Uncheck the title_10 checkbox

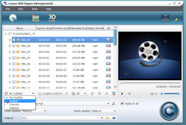pos(14,82)
